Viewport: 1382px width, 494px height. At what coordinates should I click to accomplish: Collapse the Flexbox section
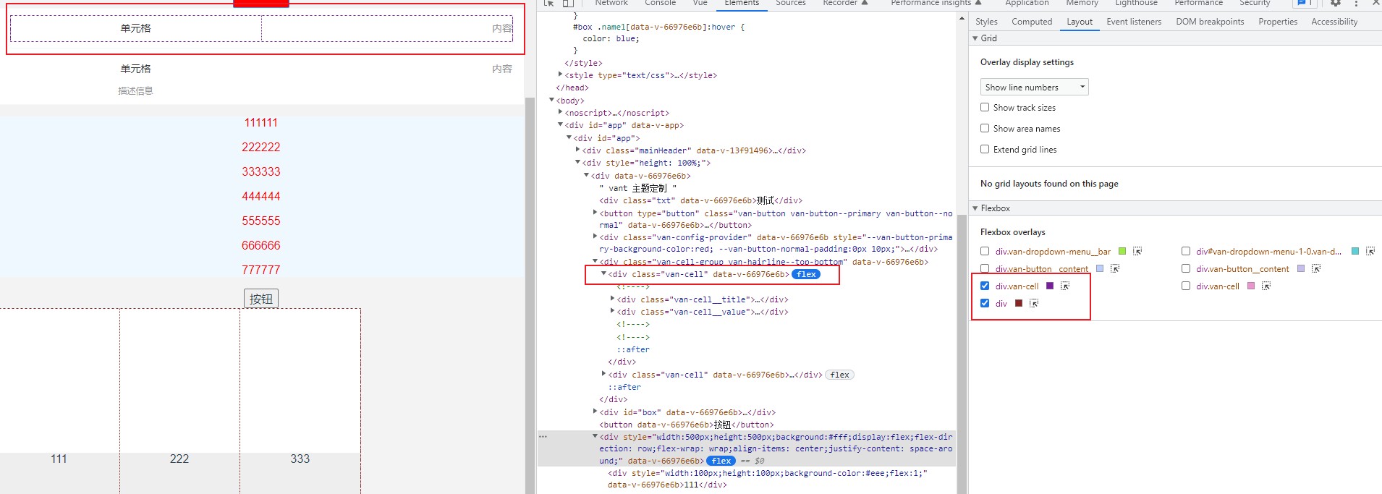click(x=975, y=208)
